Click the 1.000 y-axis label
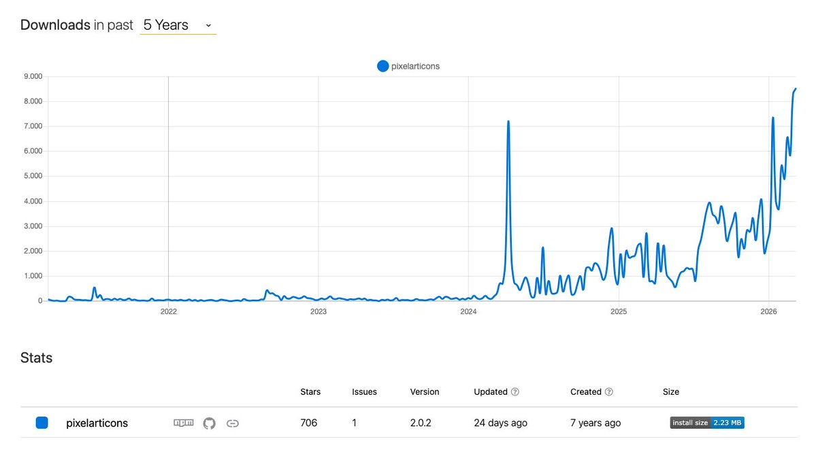Screen dimensions: 816x456 pos(33,276)
